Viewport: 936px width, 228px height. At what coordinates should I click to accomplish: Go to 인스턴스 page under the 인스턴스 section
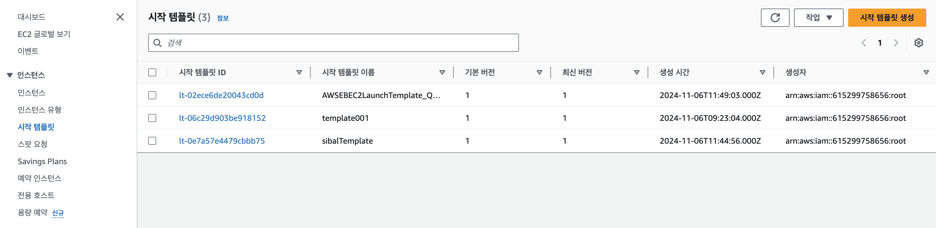(x=32, y=93)
